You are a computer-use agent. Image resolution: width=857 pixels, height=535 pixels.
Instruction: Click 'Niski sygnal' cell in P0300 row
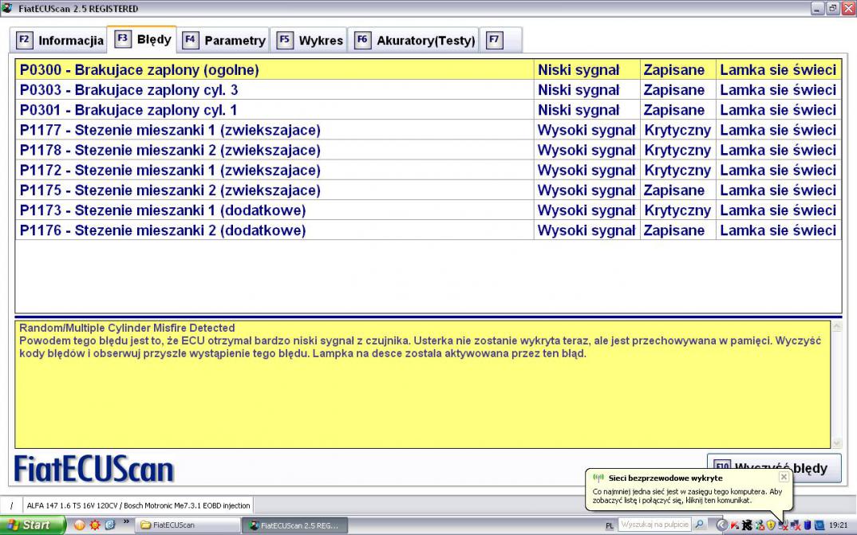(x=586, y=70)
